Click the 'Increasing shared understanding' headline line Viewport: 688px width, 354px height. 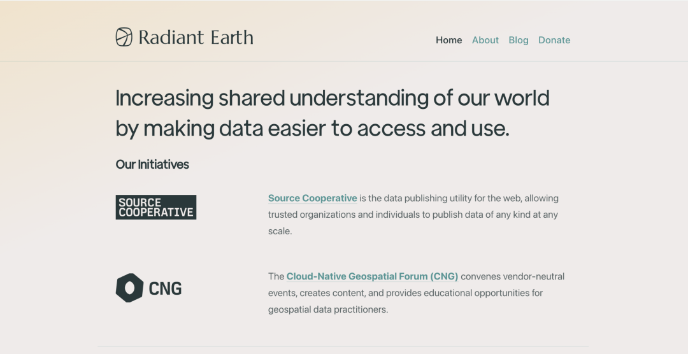[332, 99]
